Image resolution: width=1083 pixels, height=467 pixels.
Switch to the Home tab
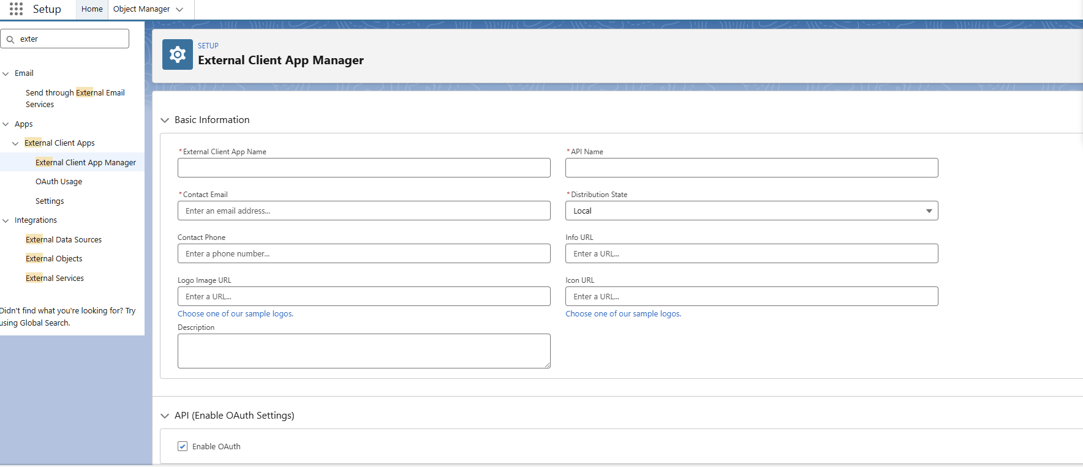click(x=92, y=9)
